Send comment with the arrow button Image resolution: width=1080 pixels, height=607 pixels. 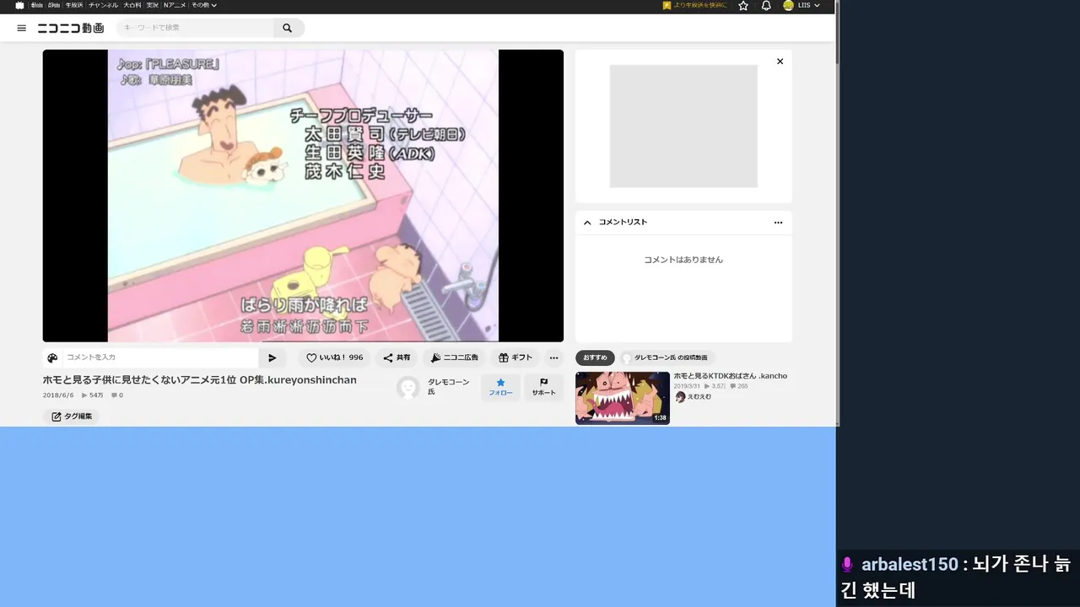[x=272, y=357]
